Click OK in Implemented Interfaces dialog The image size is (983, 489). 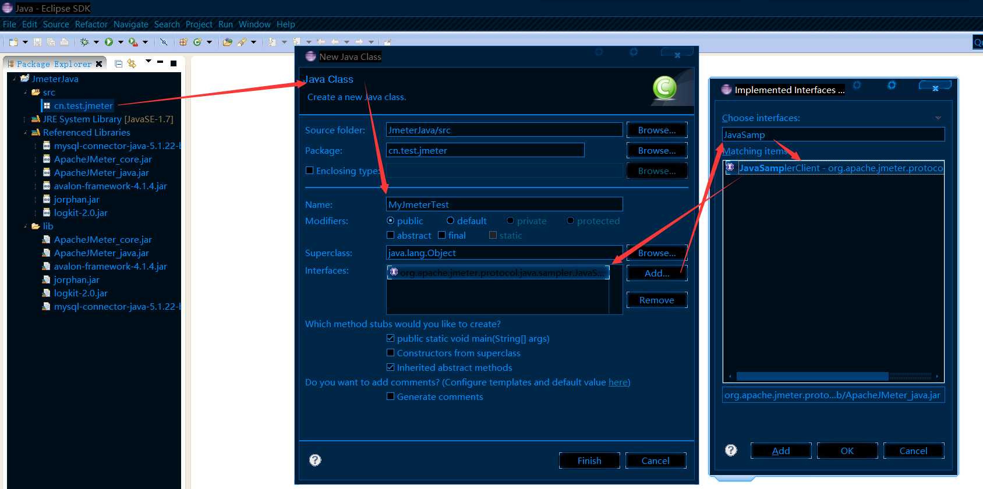coord(847,451)
